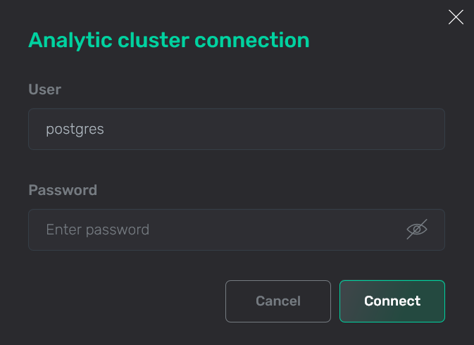Connect to the analytic cluster

click(392, 301)
